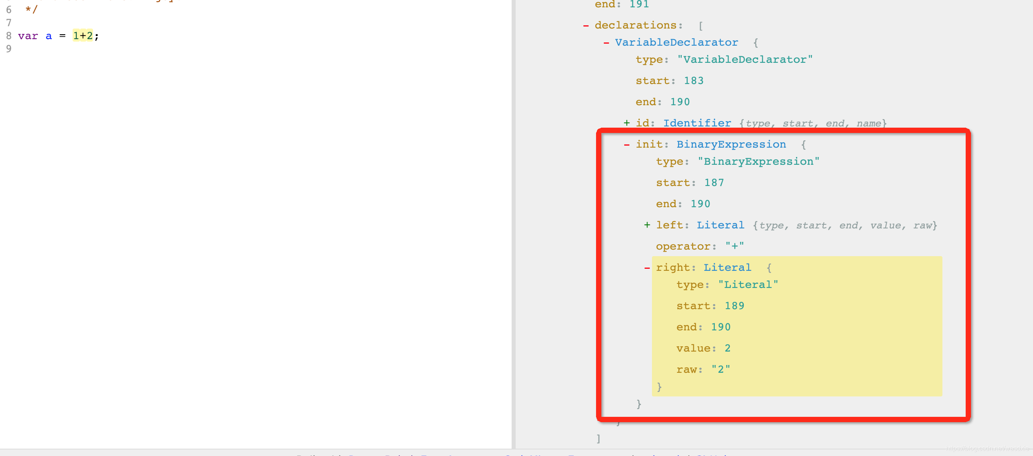This screenshot has width=1033, height=456.
Task: Click line number 7 in gutter
Action: [9, 23]
